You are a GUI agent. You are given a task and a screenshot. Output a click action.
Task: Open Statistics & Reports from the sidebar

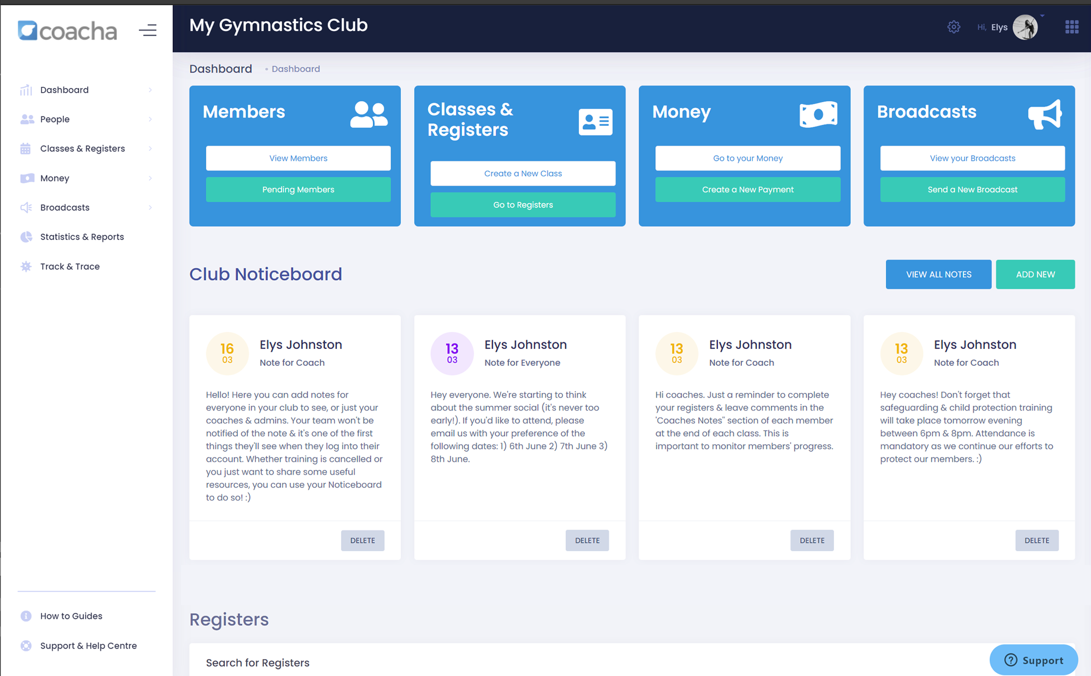click(x=82, y=237)
